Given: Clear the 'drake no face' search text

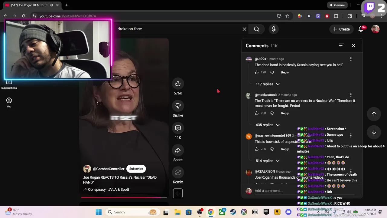Looking at the screenshot, I should (244, 29).
